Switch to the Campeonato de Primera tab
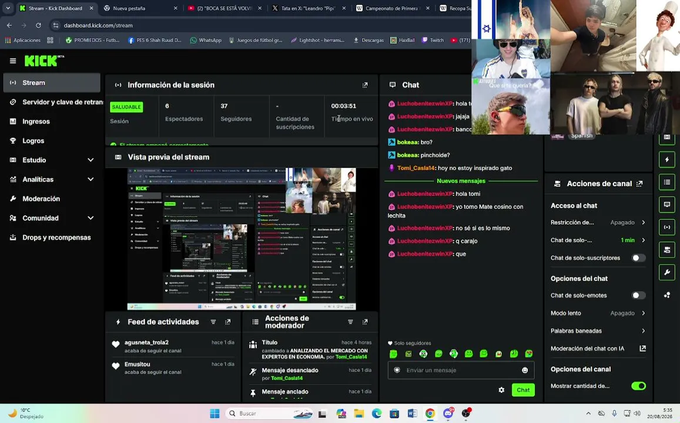 pos(391,8)
